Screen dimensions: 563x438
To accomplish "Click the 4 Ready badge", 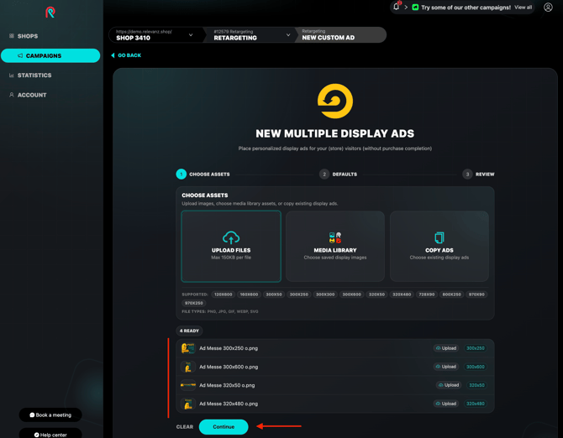I will (189, 331).
